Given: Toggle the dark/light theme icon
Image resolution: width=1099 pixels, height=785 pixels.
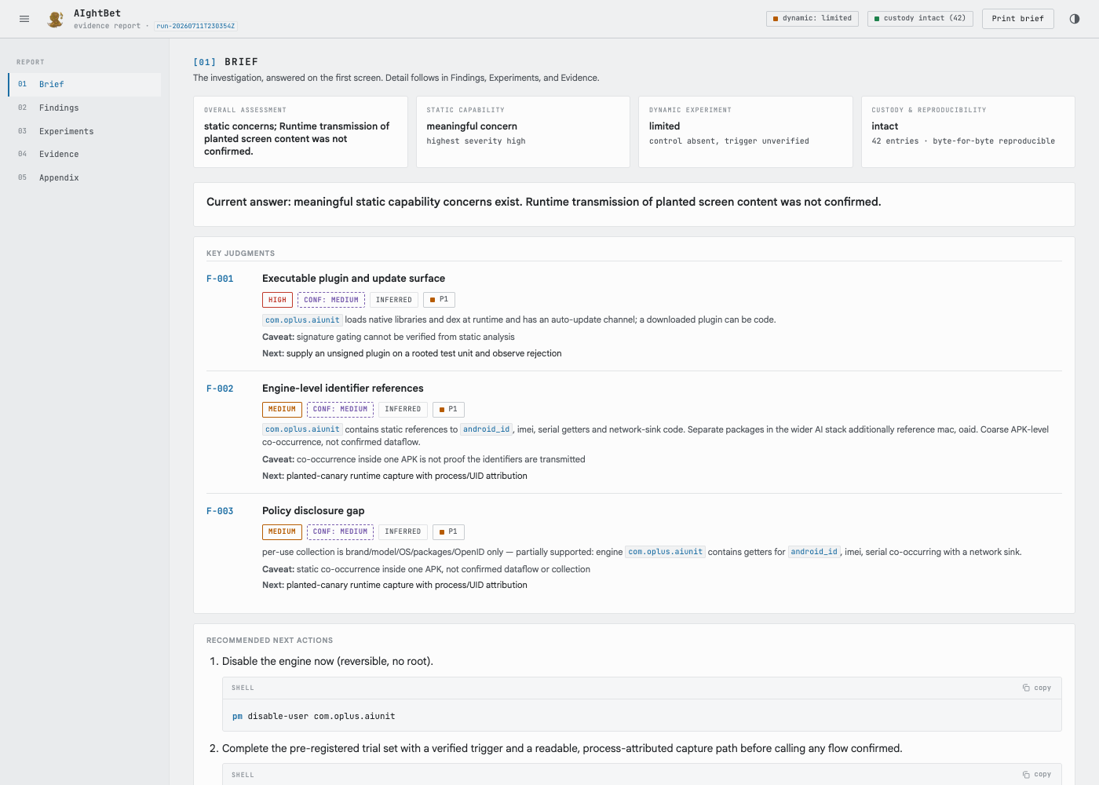Looking at the screenshot, I should click(1075, 19).
